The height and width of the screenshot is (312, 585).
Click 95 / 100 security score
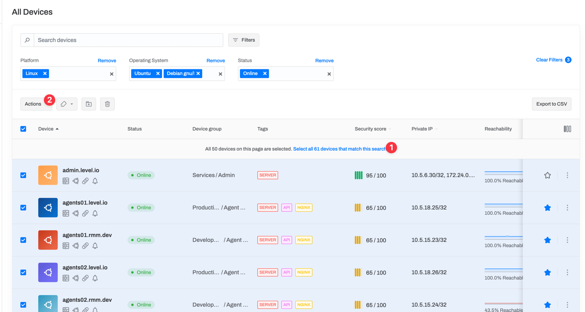(x=376, y=175)
